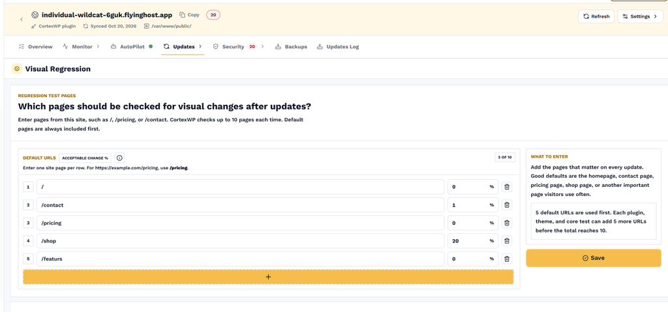668x312 pixels.
Task: Edit the /featurs URL field
Action: pos(241,259)
